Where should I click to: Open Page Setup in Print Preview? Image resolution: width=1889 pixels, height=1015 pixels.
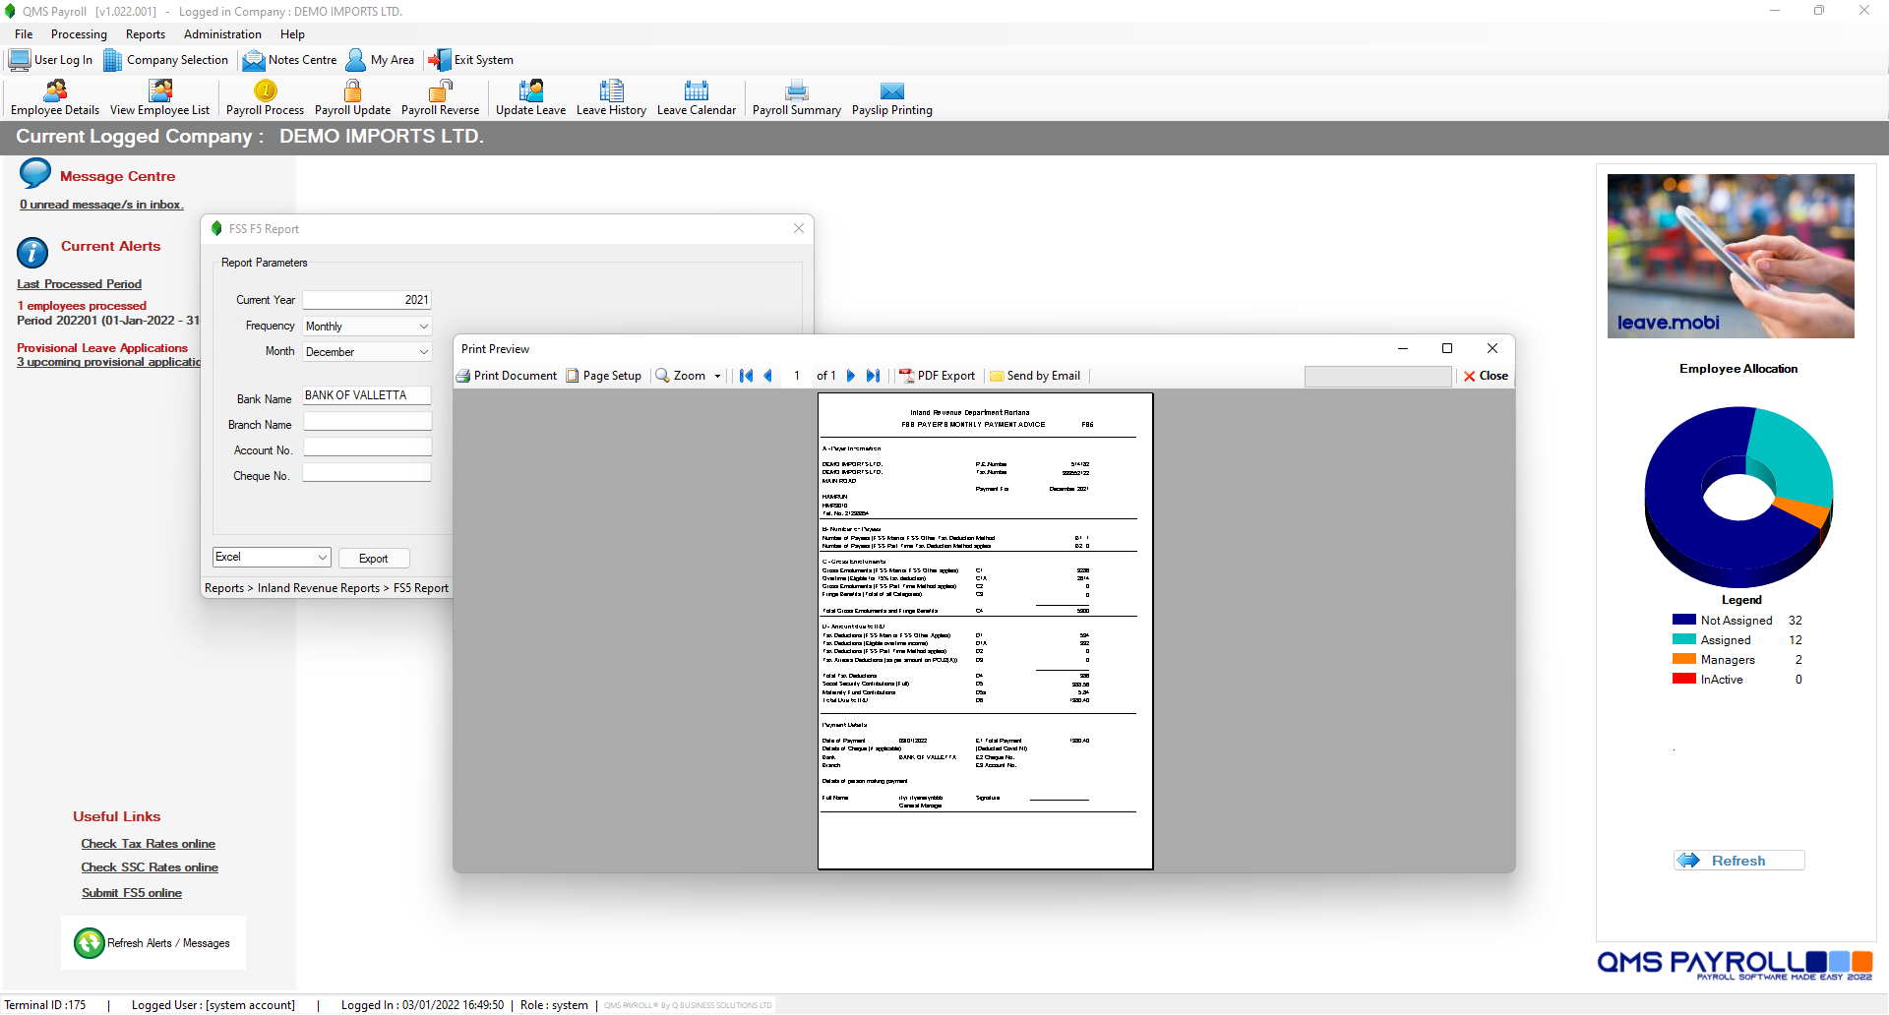[603, 376]
